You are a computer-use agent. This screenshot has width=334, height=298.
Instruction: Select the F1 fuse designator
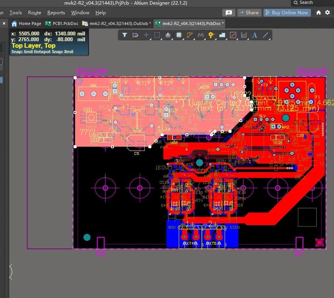tap(317, 97)
